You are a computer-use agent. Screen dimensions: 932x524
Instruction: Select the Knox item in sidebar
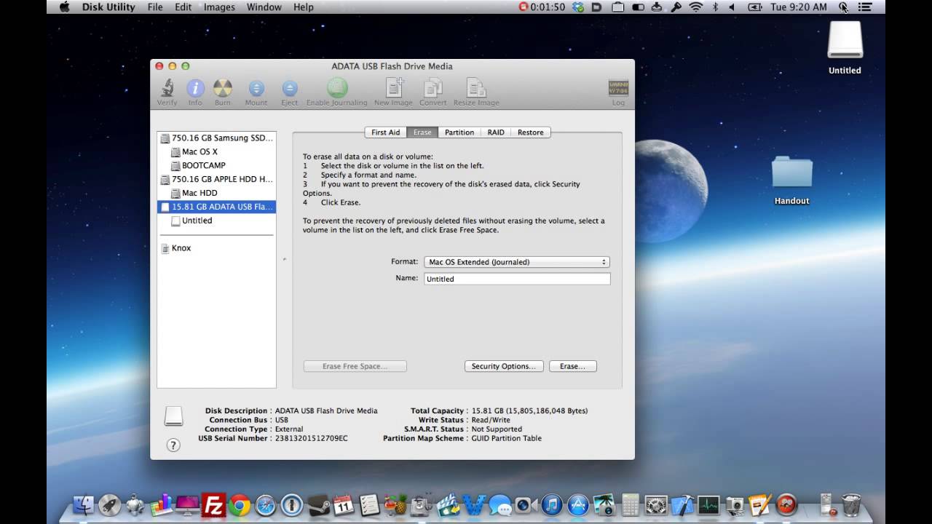(x=216, y=248)
